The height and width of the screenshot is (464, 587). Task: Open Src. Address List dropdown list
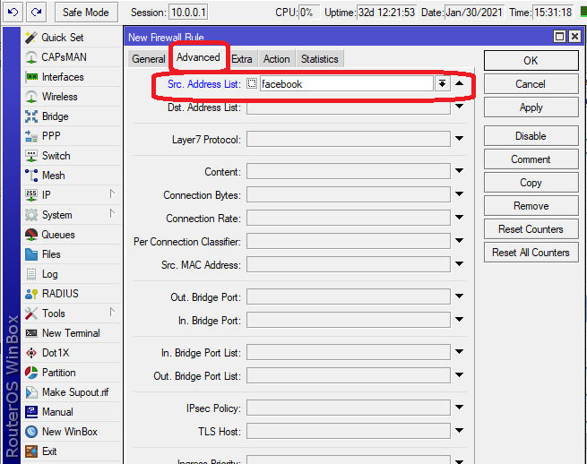click(x=442, y=83)
